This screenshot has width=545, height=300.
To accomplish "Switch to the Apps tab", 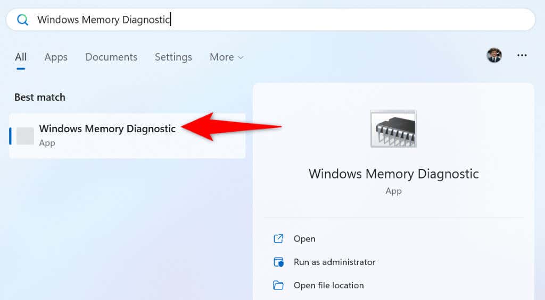I will [56, 57].
